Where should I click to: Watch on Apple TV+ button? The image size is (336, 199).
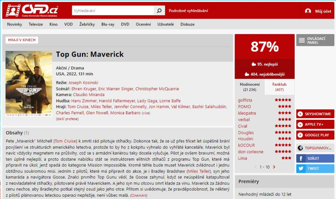pyautogui.click(x=315, y=124)
